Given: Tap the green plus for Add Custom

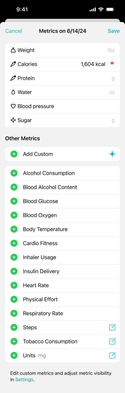Looking at the screenshot, I should [x=14, y=154].
